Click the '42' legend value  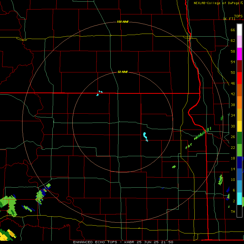233,94
